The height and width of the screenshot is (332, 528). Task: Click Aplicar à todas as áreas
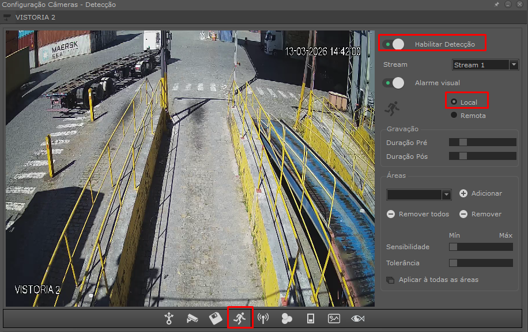tap(432, 280)
